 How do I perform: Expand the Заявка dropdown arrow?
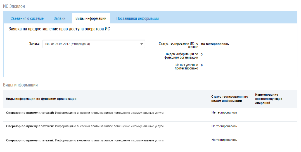(141, 44)
